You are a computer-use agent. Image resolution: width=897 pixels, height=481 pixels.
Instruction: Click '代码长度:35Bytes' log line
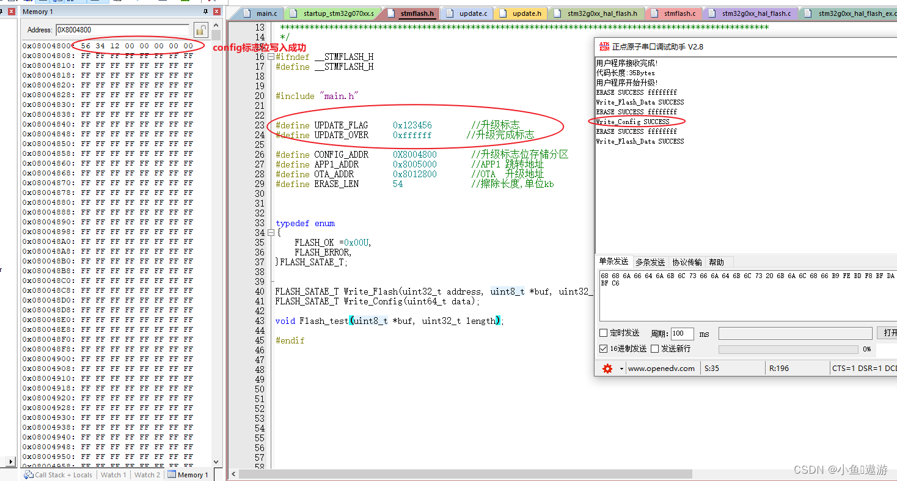click(x=626, y=73)
